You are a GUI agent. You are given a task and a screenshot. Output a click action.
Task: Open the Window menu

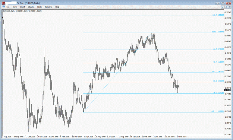[48, 7]
